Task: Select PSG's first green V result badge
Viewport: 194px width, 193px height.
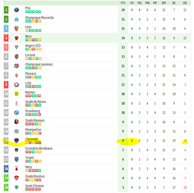Action: (x=27, y=12)
